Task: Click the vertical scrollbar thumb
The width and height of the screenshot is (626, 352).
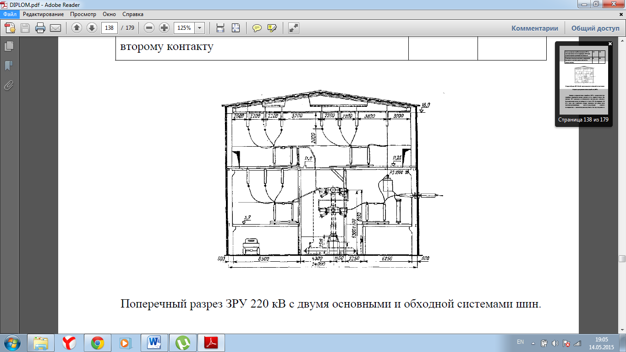Action: click(x=622, y=259)
